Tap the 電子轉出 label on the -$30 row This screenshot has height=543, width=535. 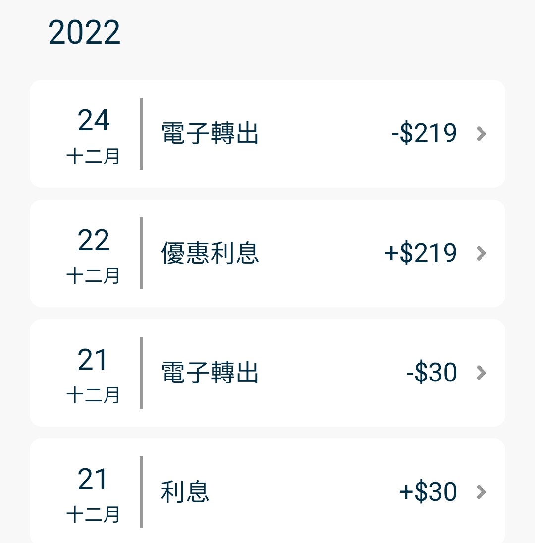coord(210,373)
